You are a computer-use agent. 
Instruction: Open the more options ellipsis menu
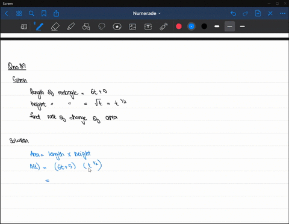[282, 13]
